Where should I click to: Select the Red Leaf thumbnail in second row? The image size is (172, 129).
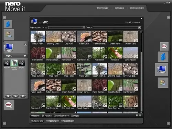(115, 53)
